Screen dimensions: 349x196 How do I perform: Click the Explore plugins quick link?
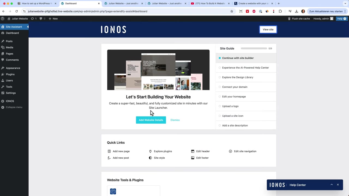[x=160, y=151]
